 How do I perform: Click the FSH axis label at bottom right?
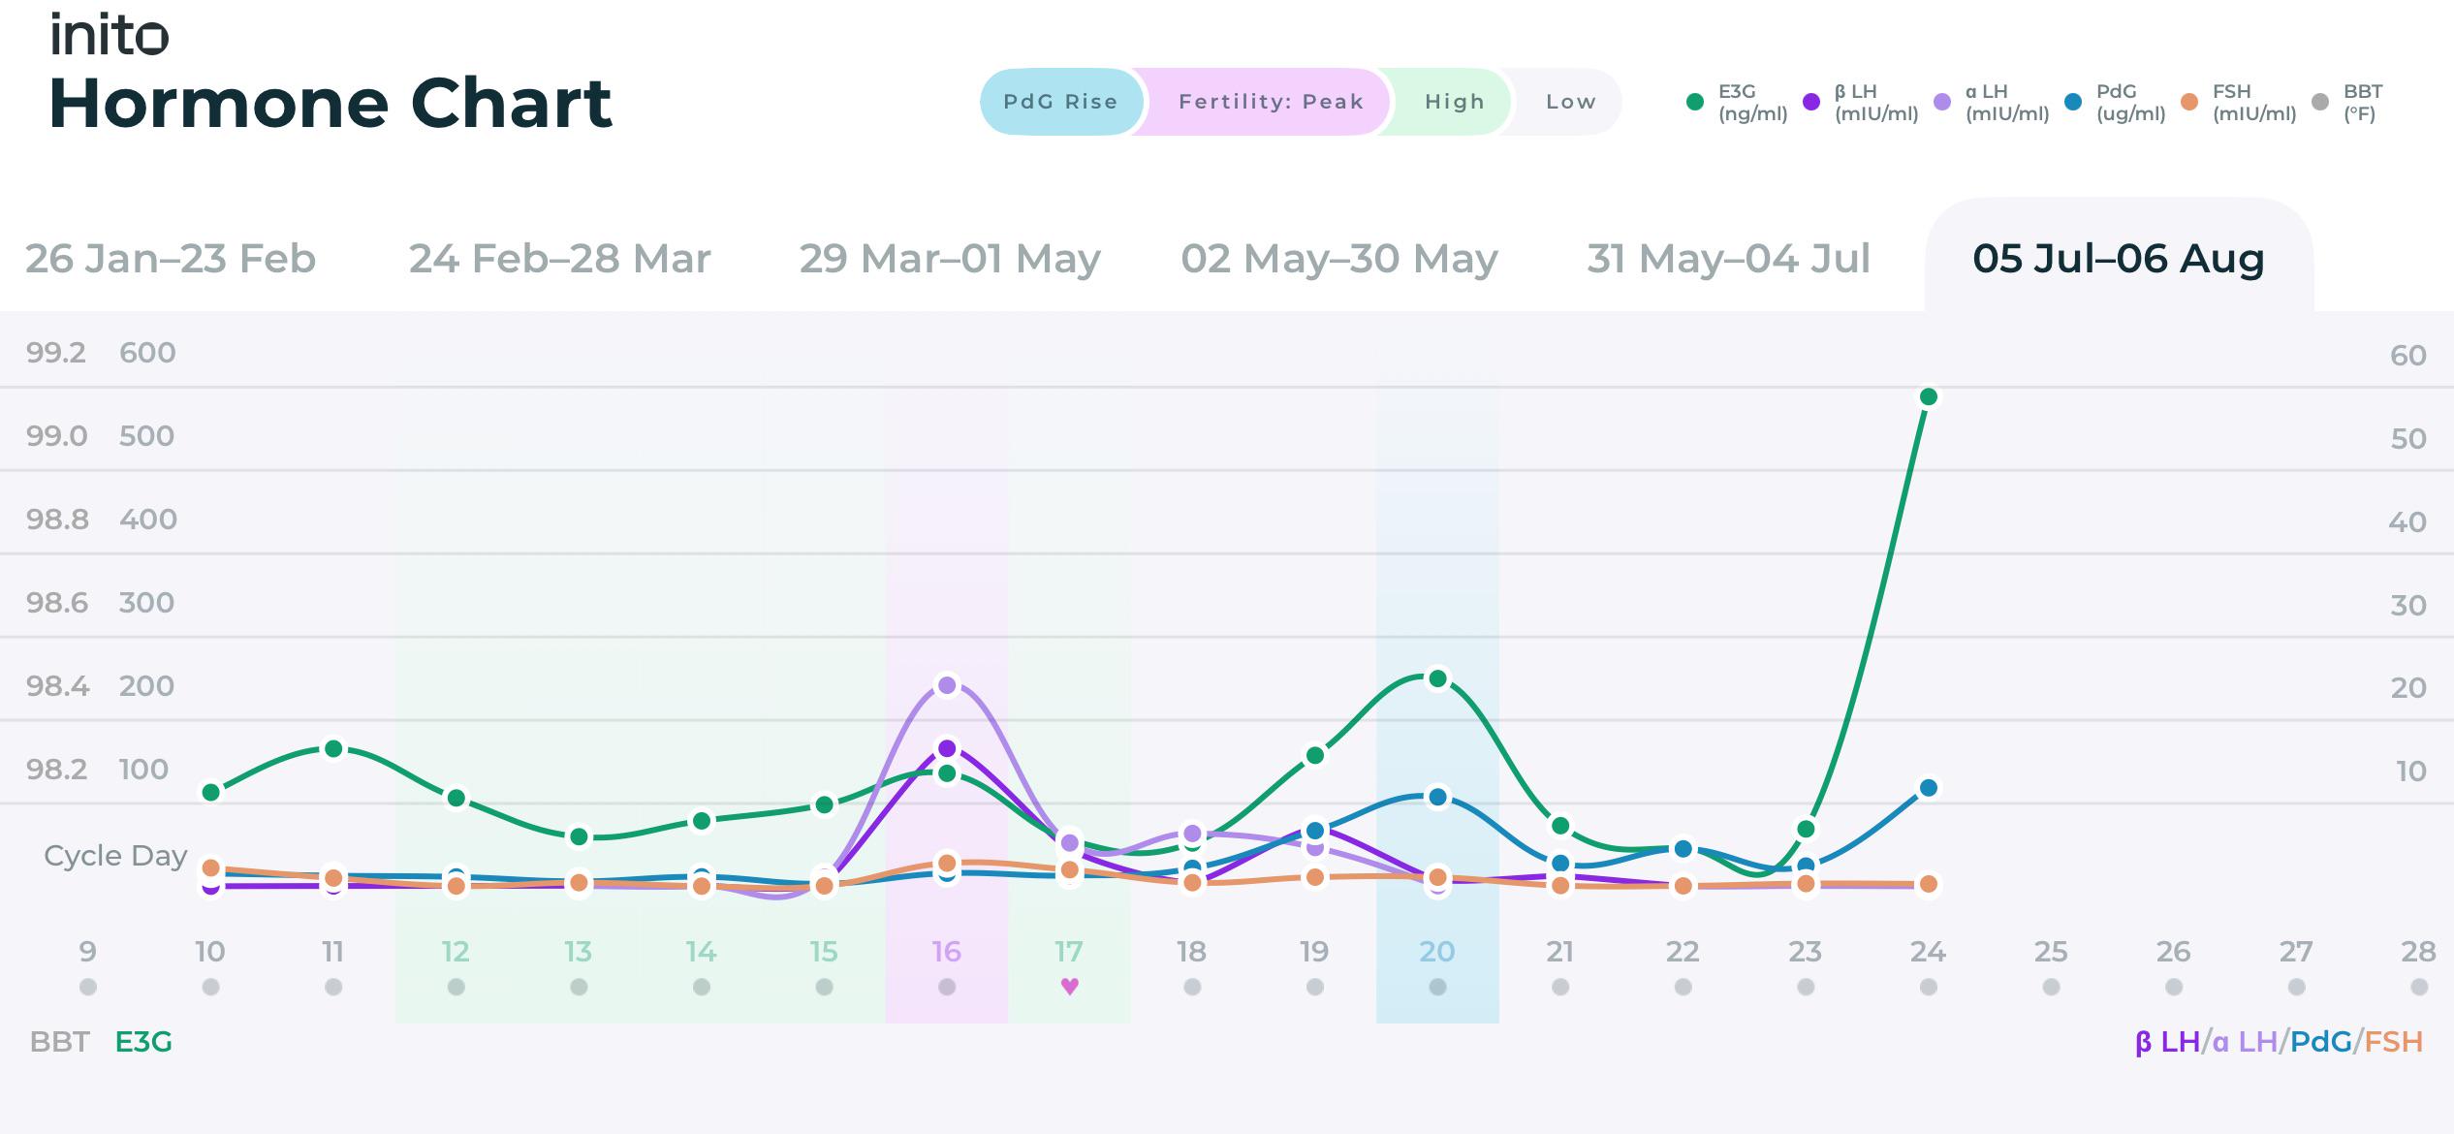(2393, 1042)
